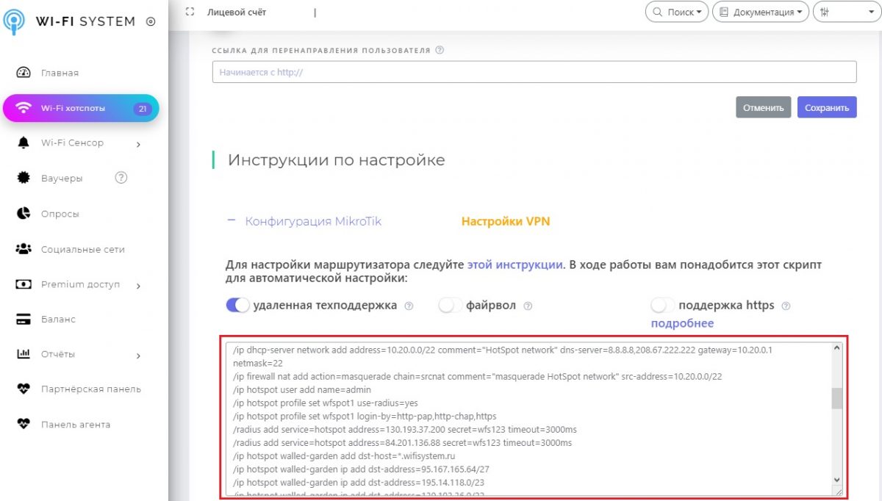Turn on the поддержка https toggle
Image resolution: width=882 pixels, height=501 pixels.
point(662,306)
